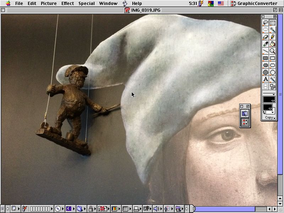Screen dimensions: 284x213
Task: Select the rectangular Marquee tool
Action: tap(273, 23)
